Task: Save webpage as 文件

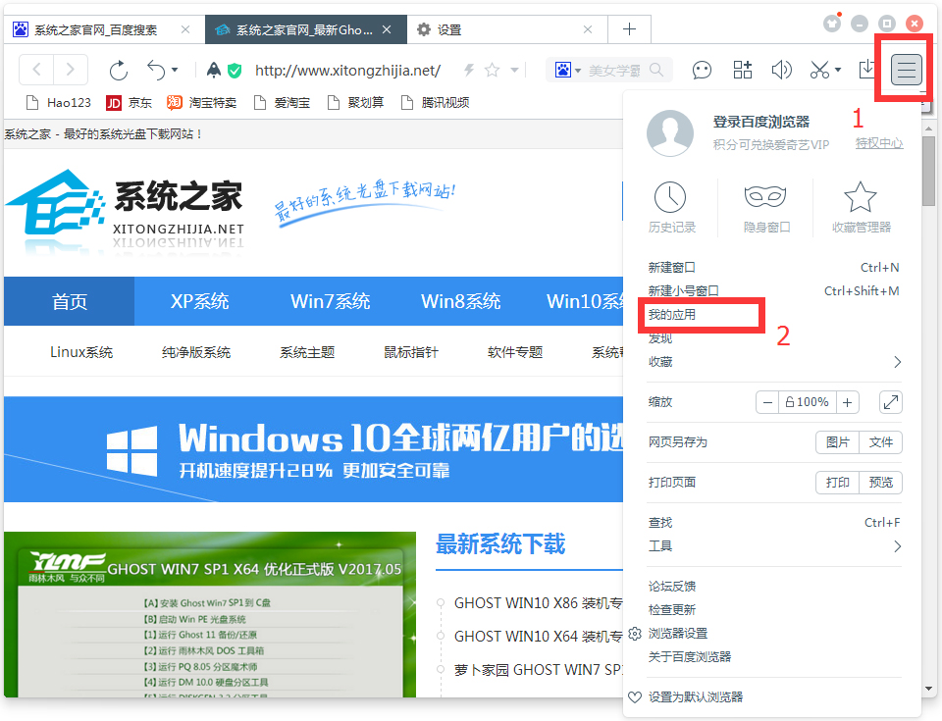Action: click(881, 442)
